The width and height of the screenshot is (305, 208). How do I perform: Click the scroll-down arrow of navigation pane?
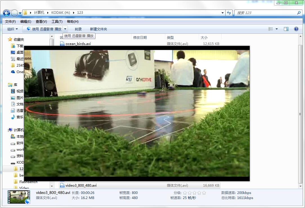52,186
